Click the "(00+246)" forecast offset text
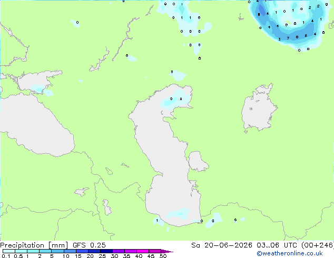Viewport: 334px width, 258px height. click(318, 245)
